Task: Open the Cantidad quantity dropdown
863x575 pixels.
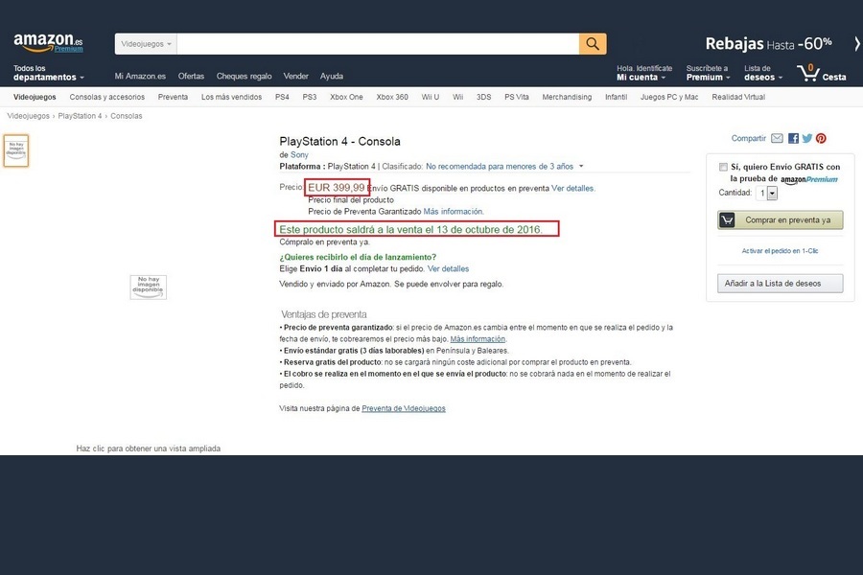Action: point(767,193)
